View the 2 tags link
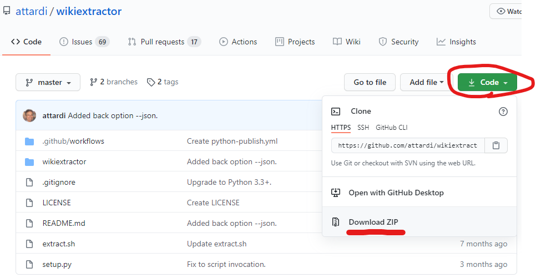 163,82
